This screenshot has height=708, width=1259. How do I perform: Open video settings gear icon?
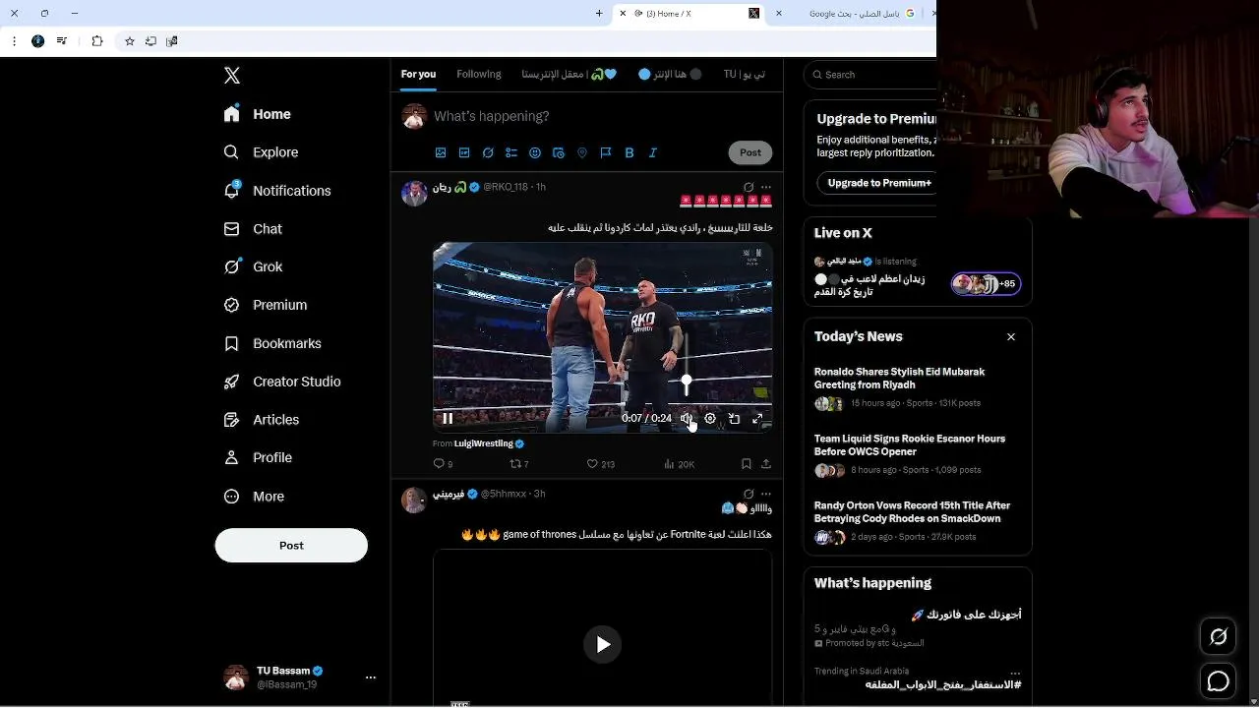710,419
